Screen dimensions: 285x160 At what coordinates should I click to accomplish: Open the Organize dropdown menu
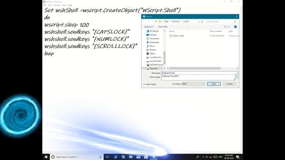coord(149,27)
